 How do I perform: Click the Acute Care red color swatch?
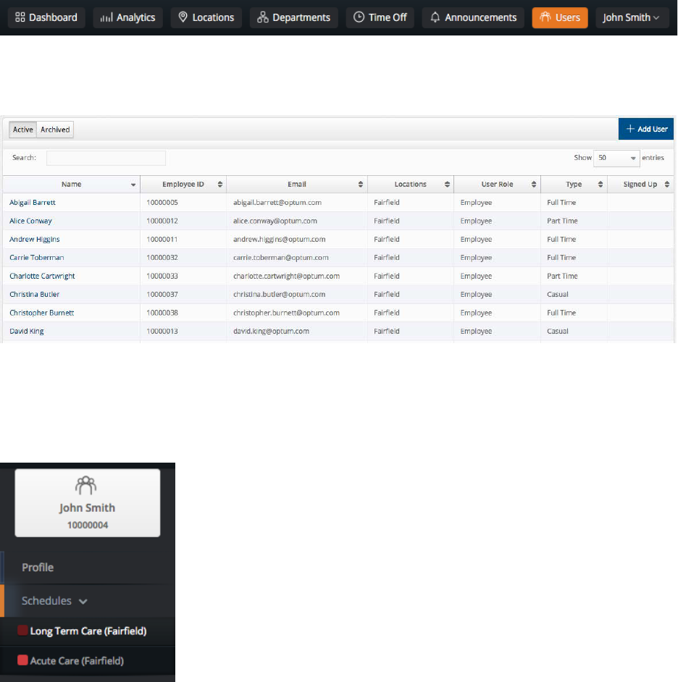tap(22, 660)
